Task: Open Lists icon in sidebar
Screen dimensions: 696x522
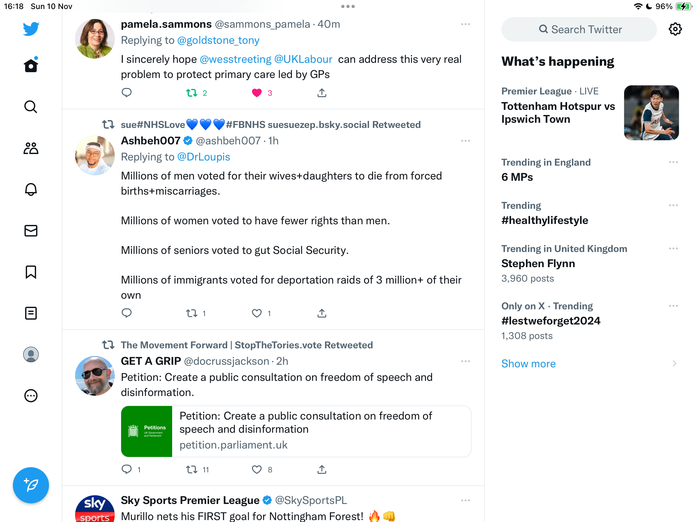Action: click(x=31, y=313)
